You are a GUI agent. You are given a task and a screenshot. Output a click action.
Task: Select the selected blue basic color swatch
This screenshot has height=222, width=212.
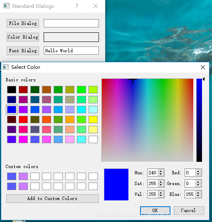(12, 110)
